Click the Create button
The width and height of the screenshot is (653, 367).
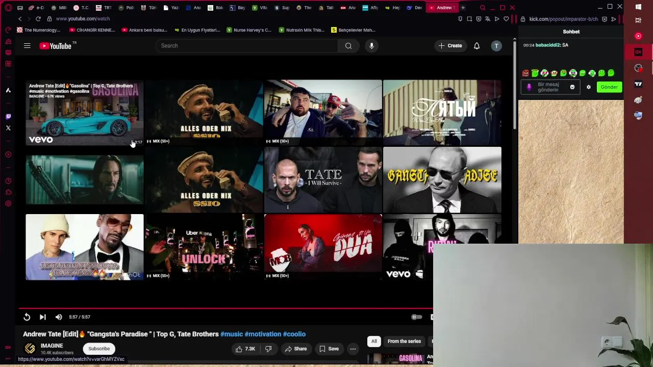[x=450, y=46]
